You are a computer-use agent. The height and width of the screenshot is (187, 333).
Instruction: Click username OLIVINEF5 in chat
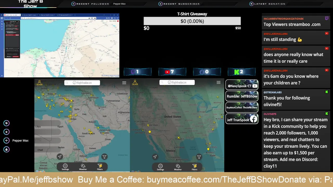[x=270, y=114]
